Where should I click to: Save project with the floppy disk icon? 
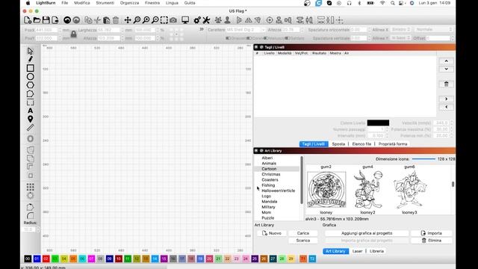(x=46, y=20)
